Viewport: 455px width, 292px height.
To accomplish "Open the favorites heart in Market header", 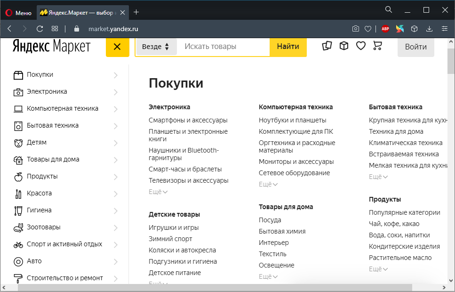I will [x=361, y=46].
